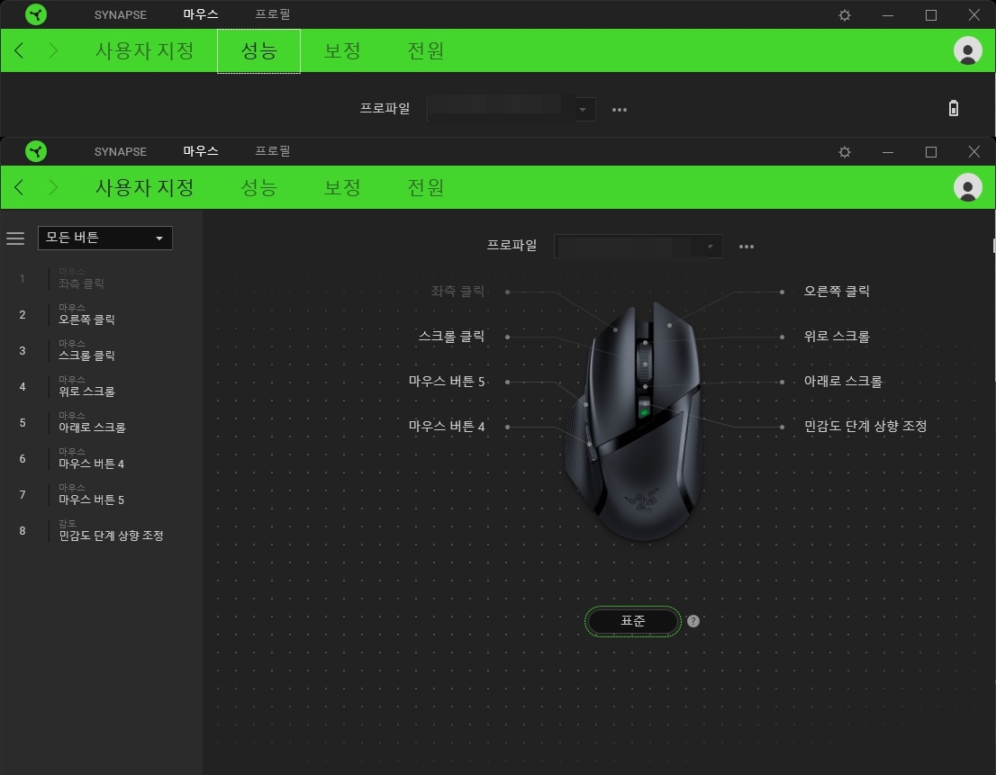Image resolution: width=996 pixels, height=775 pixels.
Task: Click 민감도 단계 상향 조정 diagram label
Action: 865,427
